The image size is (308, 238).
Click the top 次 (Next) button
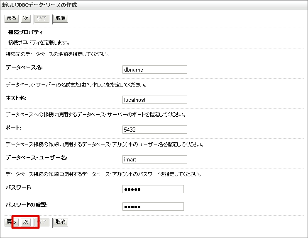coord(25,19)
